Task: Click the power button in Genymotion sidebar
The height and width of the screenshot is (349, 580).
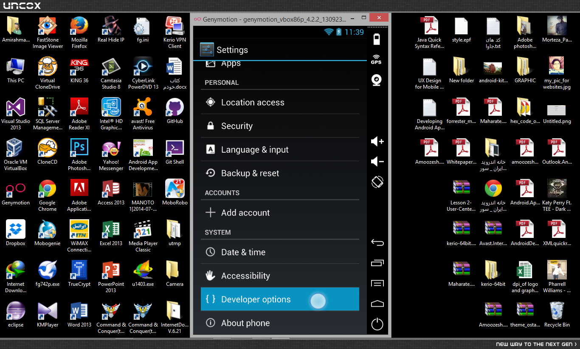Action: 377,324
